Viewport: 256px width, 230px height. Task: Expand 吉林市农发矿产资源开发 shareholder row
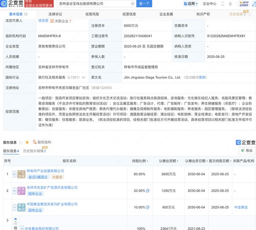14,191
